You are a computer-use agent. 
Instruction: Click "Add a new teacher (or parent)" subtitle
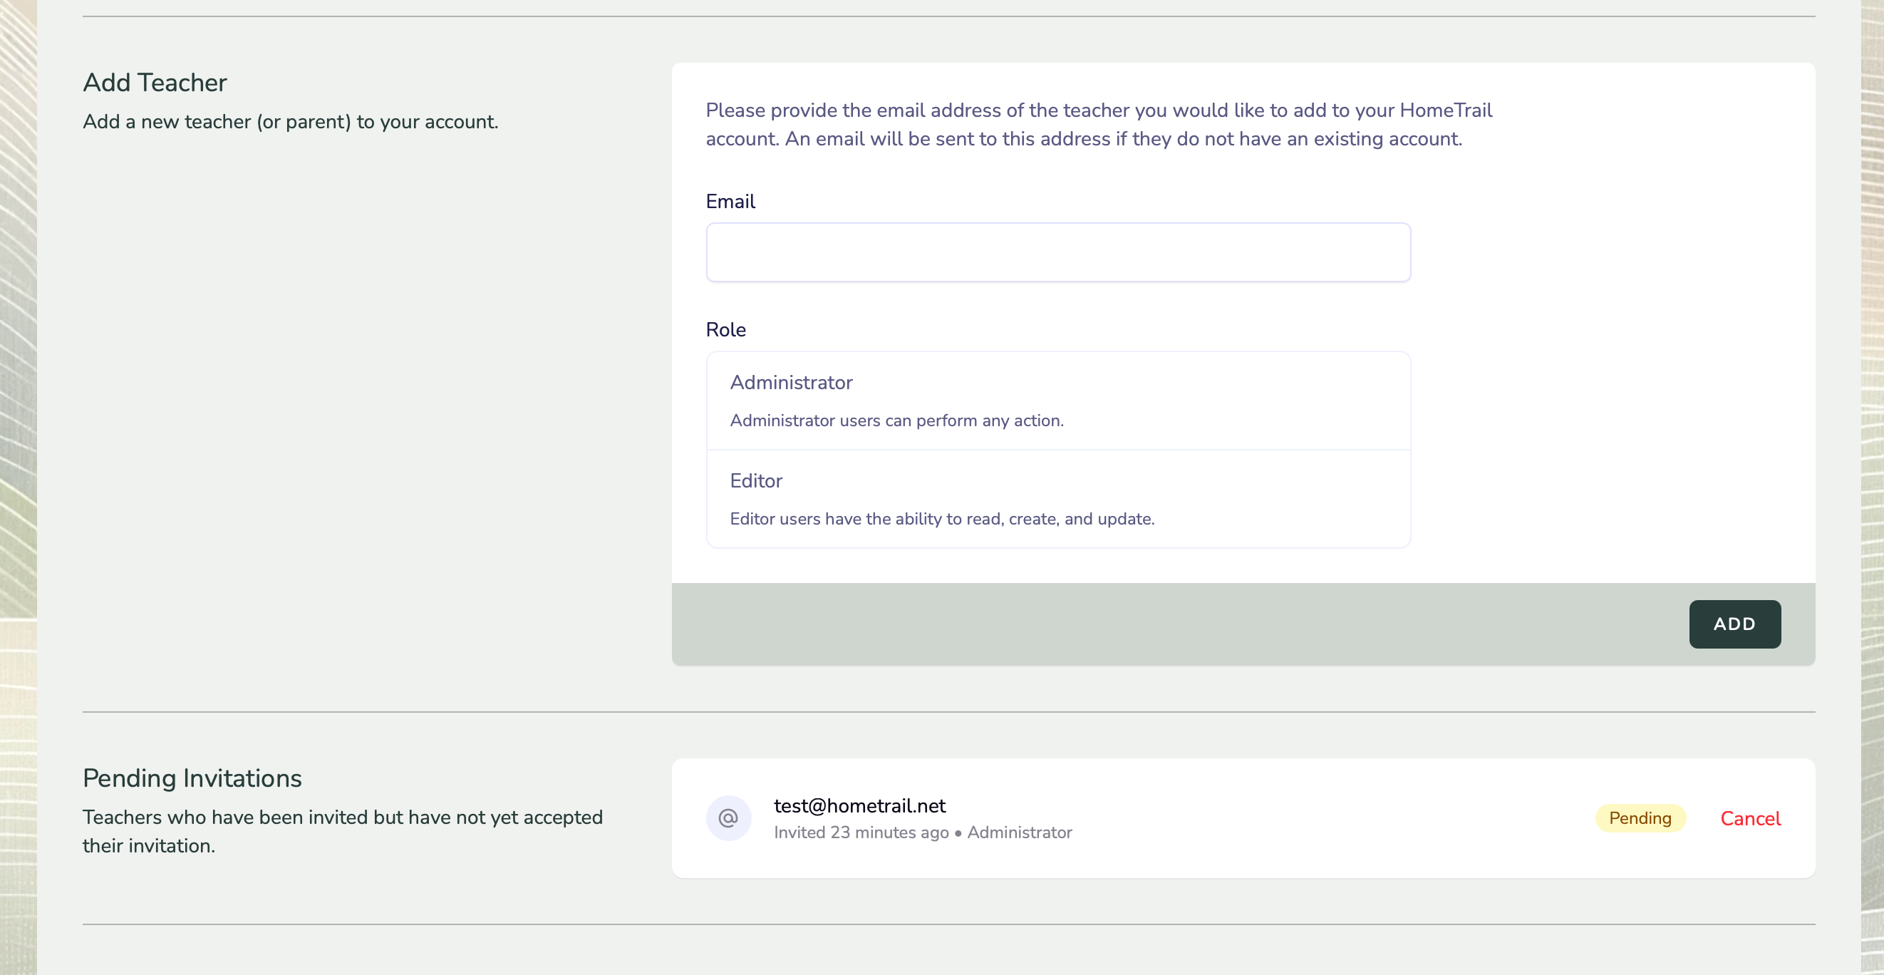point(290,121)
